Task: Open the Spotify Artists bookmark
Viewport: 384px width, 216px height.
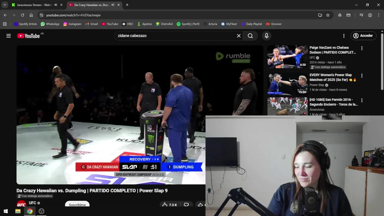Action: [25, 24]
